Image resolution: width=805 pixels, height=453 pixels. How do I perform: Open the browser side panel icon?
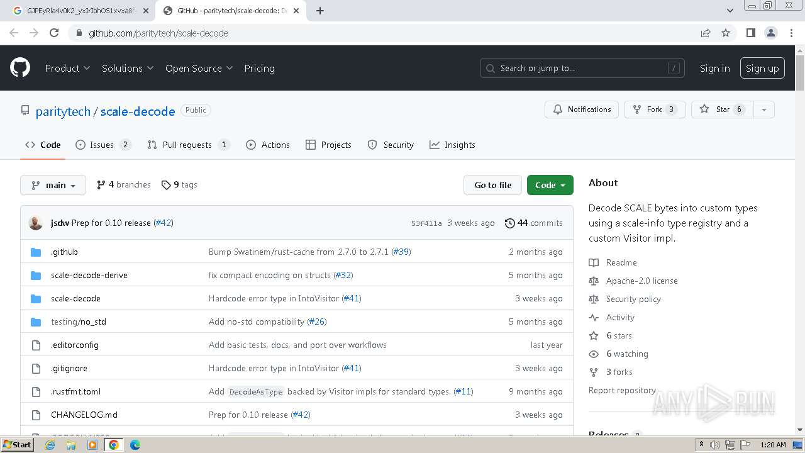pyautogui.click(x=750, y=33)
